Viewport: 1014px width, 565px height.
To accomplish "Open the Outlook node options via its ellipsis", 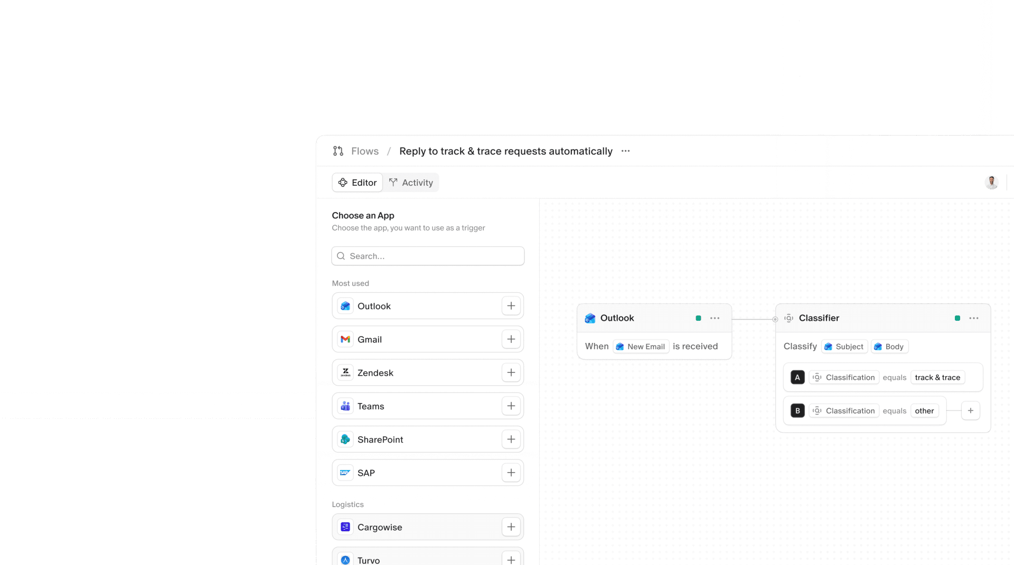I will point(715,318).
